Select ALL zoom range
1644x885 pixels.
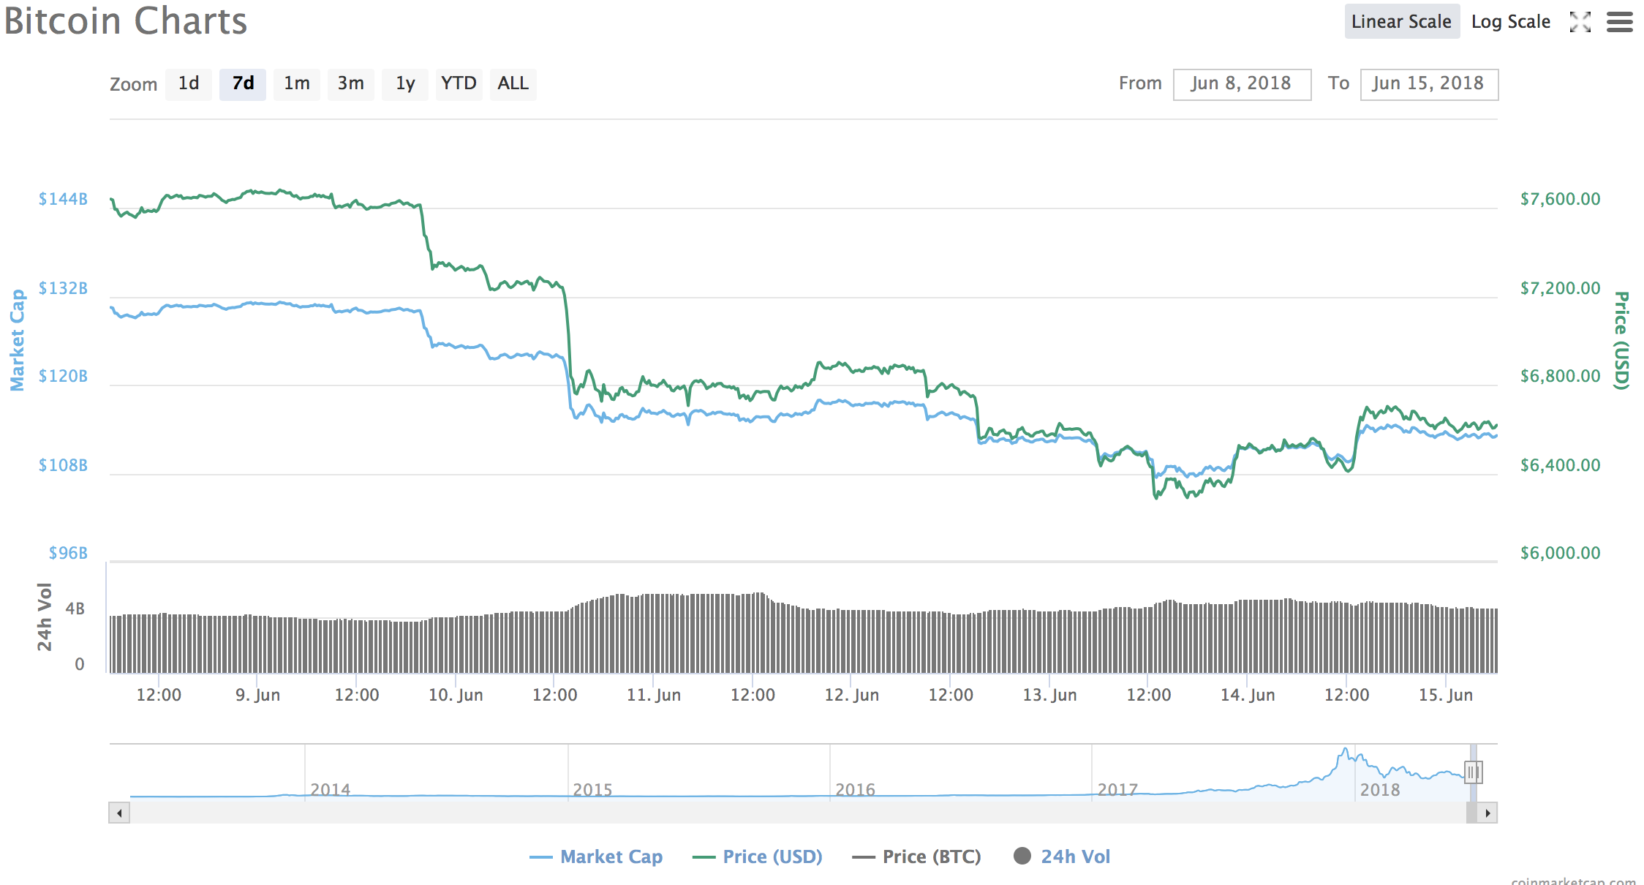click(513, 84)
